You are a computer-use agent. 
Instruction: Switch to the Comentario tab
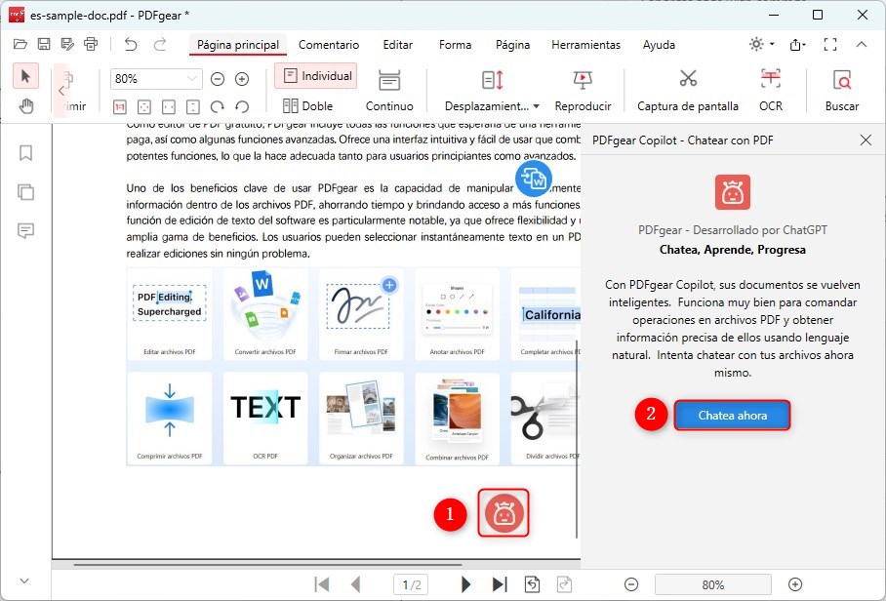[x=329, y=45]
